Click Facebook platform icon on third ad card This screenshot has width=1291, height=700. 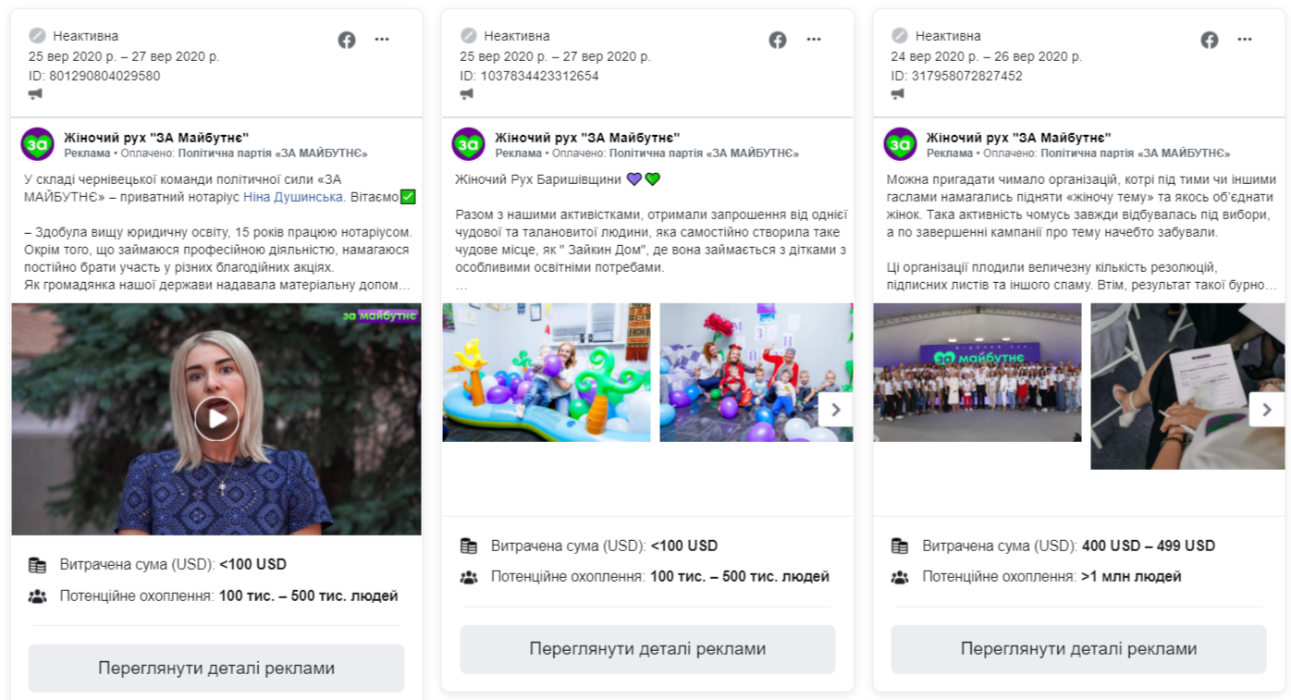coord(1210,40)
